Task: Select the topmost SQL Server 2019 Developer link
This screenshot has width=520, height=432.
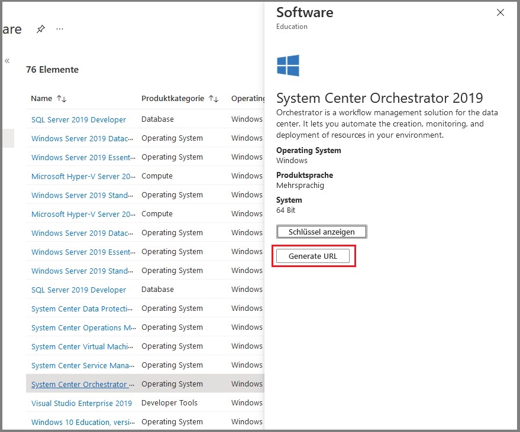Action: [x=79, y=119]
